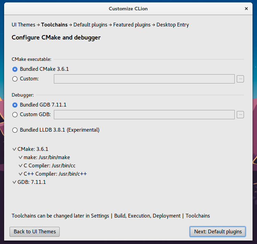
Task: Choose Bundled GDB 7.11.1 debugger option
Action: [15, 105]
